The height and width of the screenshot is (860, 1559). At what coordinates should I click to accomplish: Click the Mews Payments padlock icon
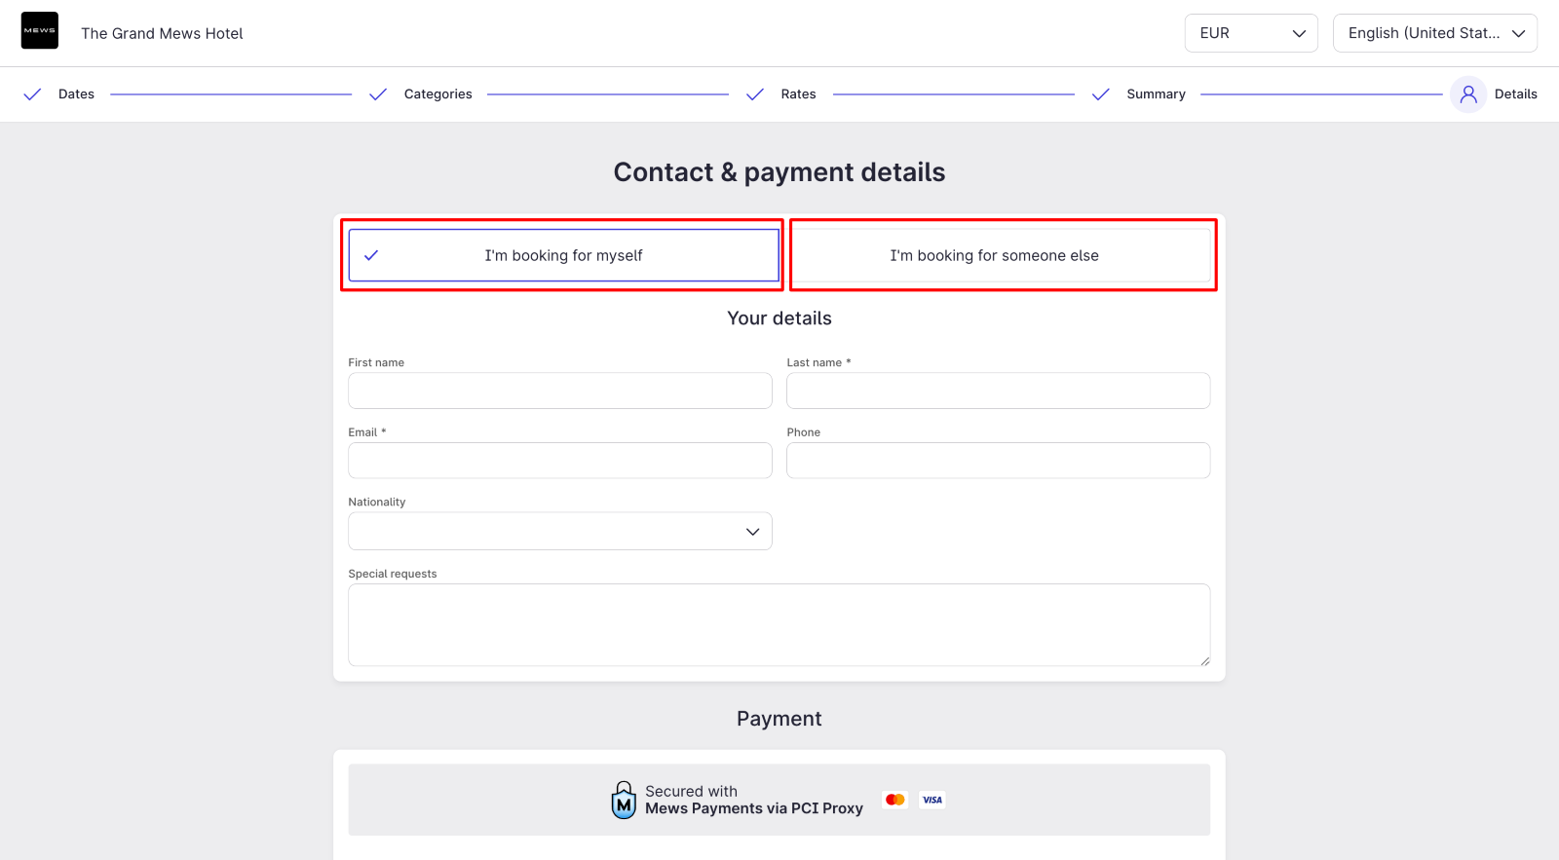click(x=624, y=800)
